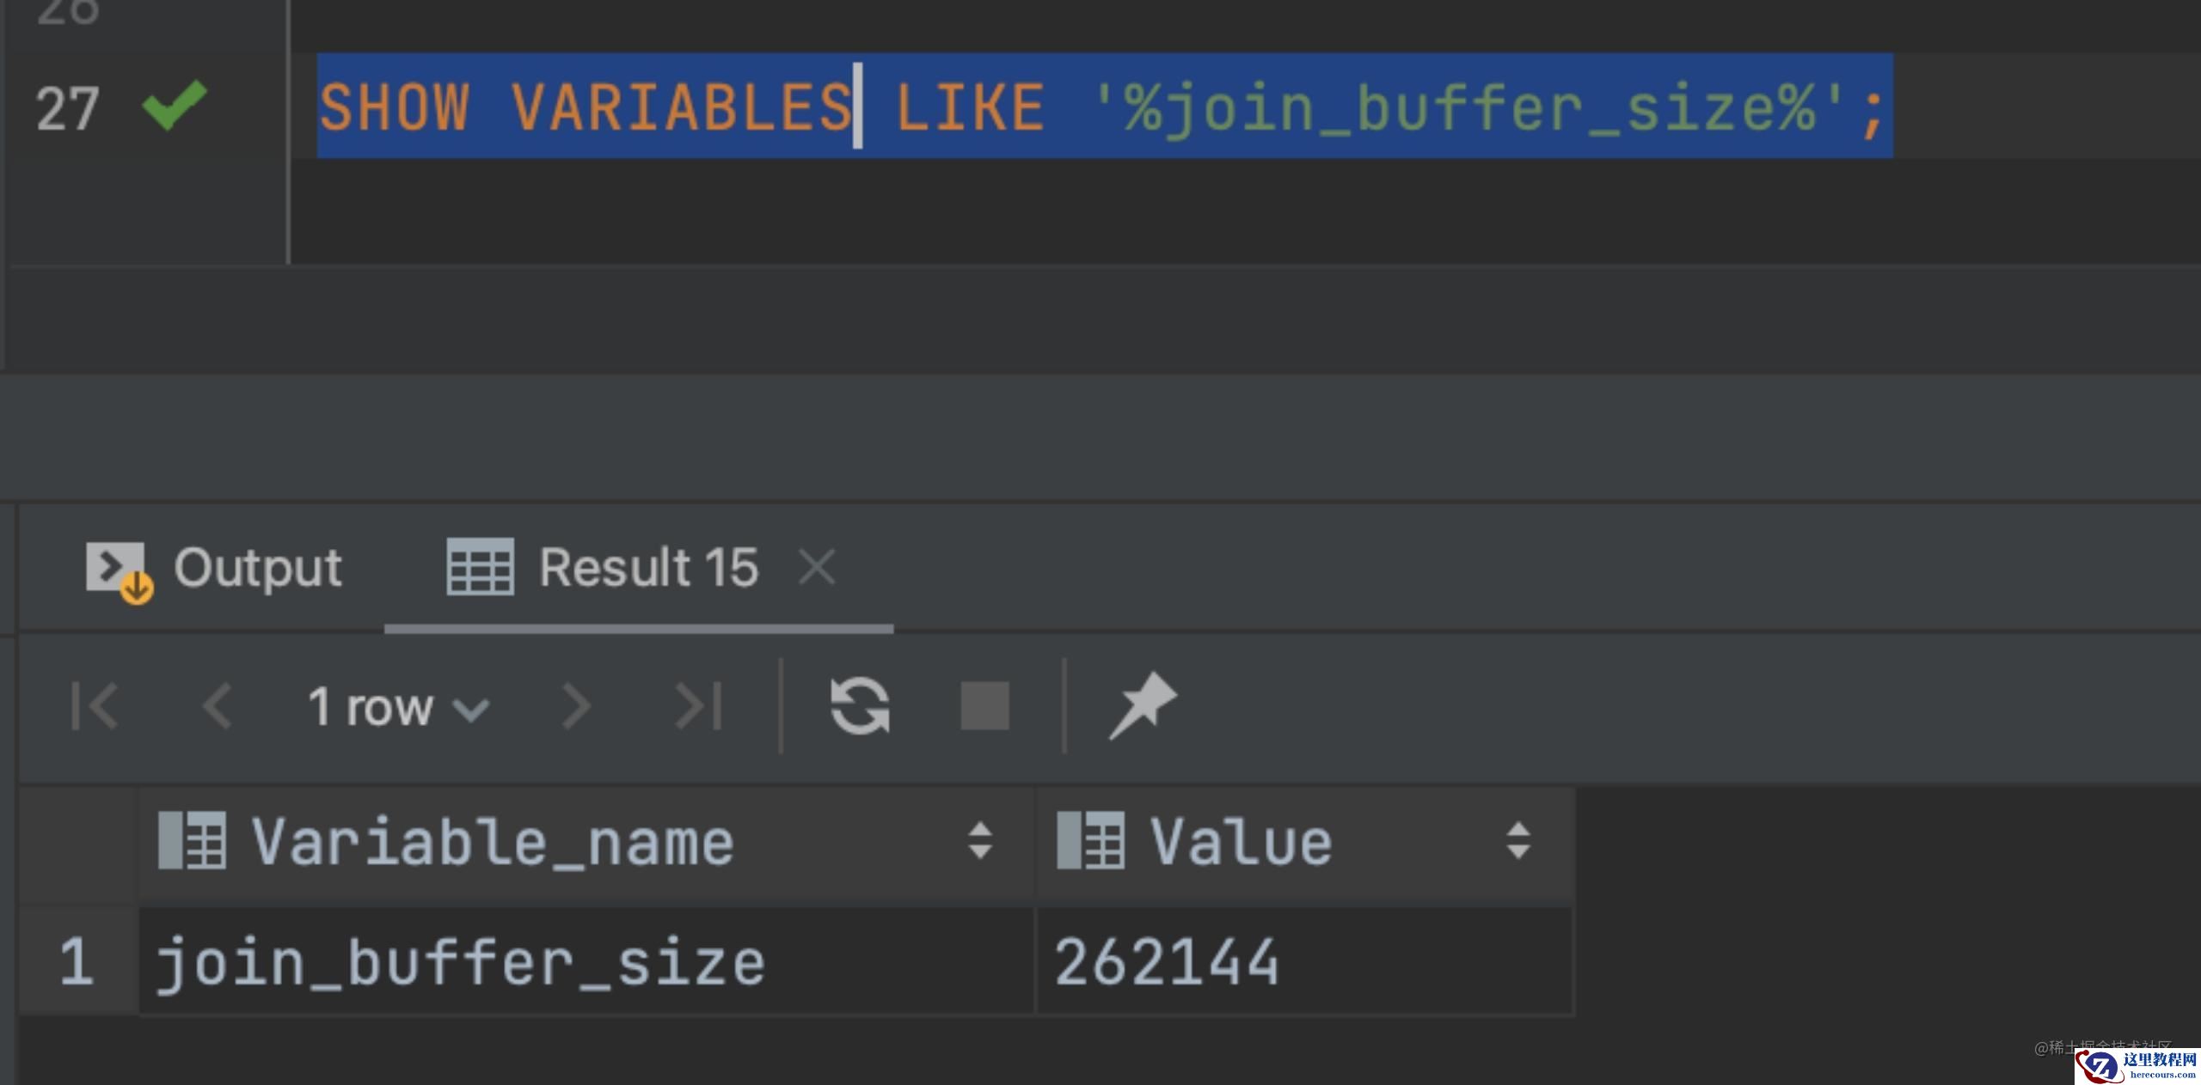This screenshot has height=1085, width=2201.
Task: Close the Result 15 tab
Action: pos(816,568)
